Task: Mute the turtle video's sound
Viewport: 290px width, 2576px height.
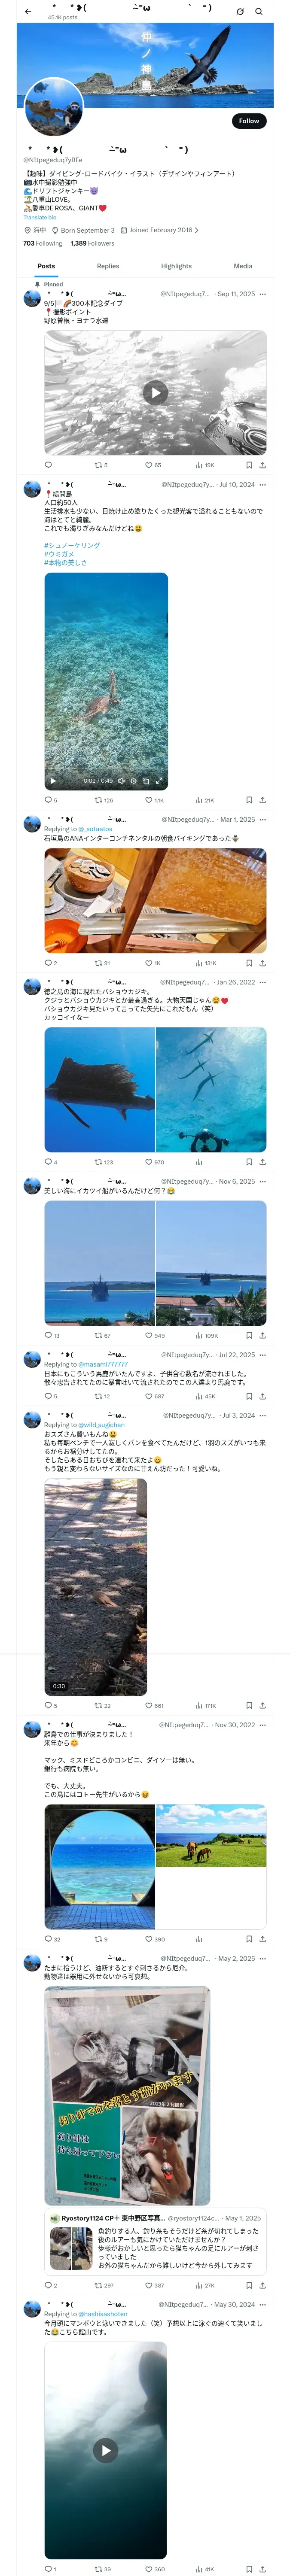Action: click(x=122, y=781)
